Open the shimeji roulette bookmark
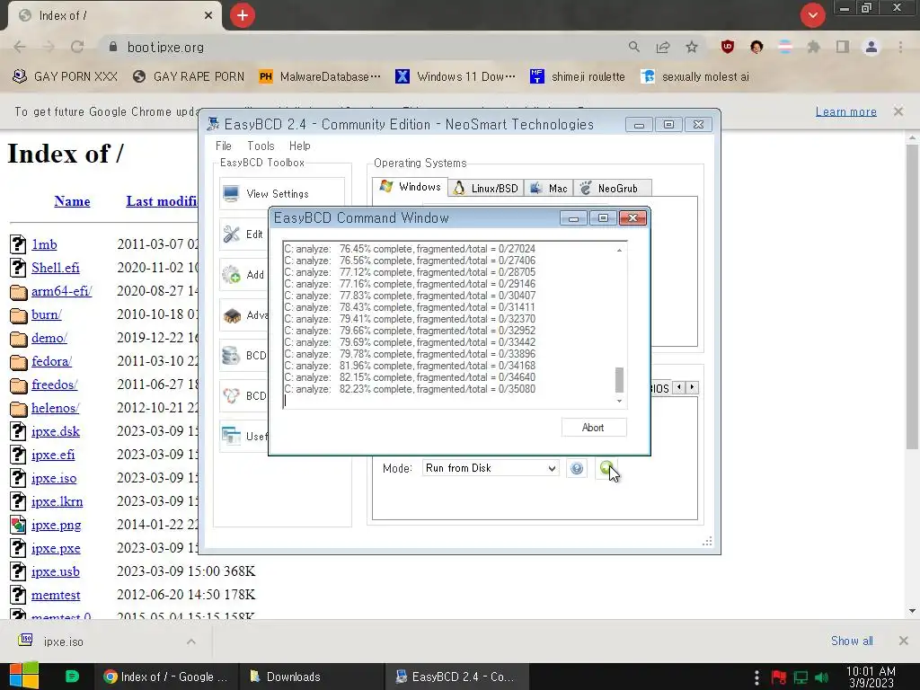Viewport: 920px width, 690px height. (x=578, y=77)
